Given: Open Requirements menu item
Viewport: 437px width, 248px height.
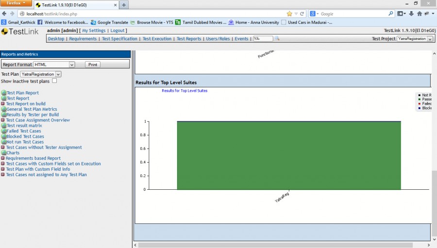Looking at the screenshot, I should [83, 39].
